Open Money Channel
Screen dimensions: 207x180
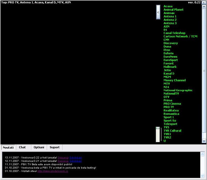[174, 80]
